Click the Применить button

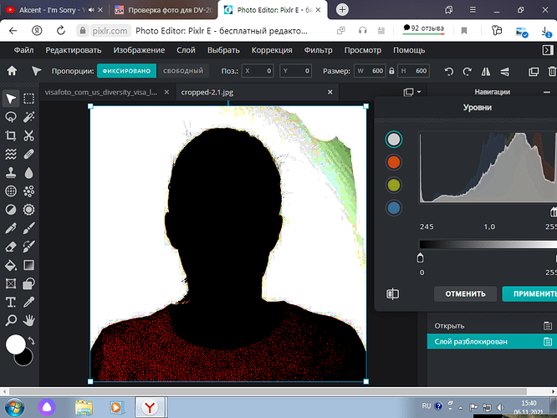529,293
